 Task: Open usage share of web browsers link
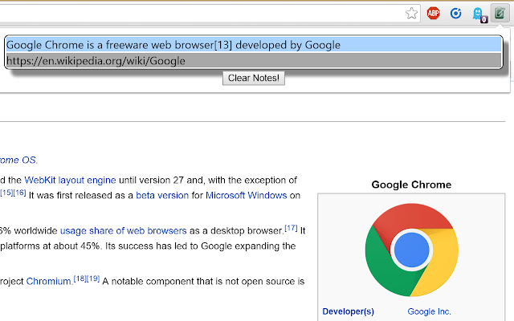point(123,231)
